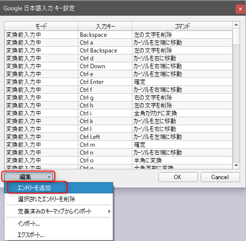Viewport: 246px width, 241px height.
Task: Select the Ctrl i key cell
Action: [105, 113]
